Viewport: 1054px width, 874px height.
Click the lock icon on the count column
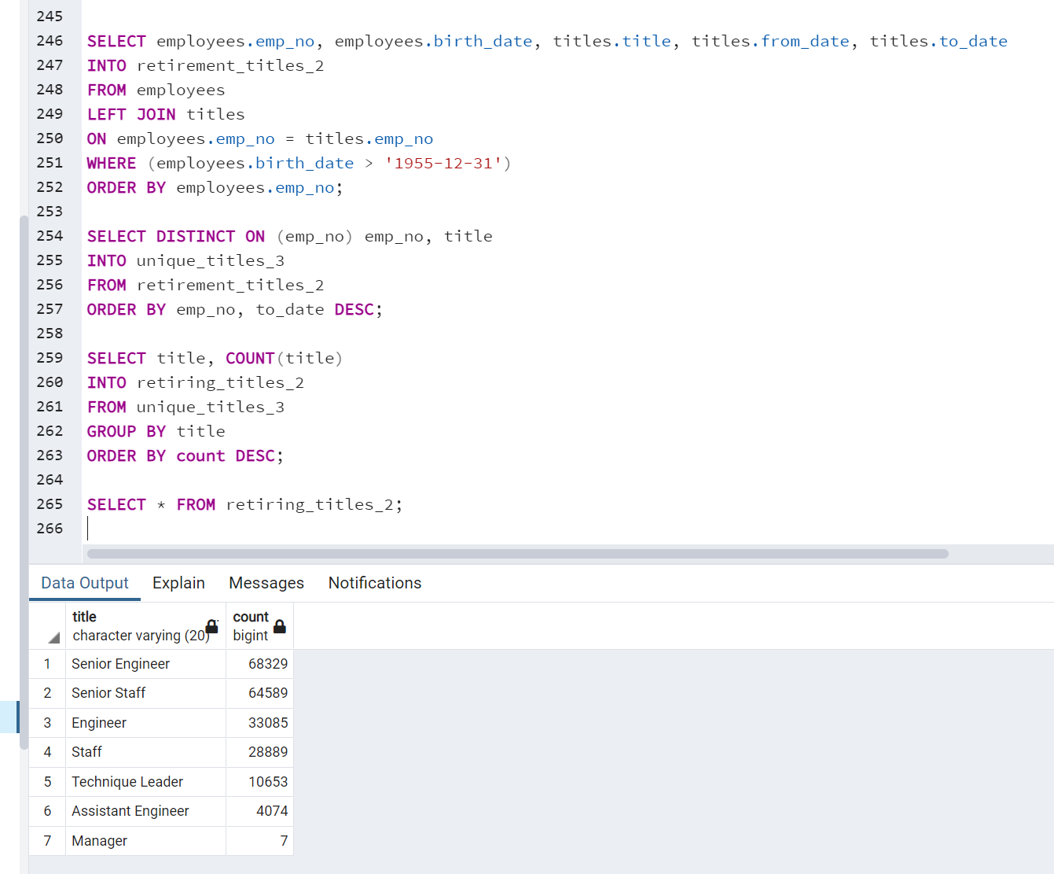tap(280, 626)
